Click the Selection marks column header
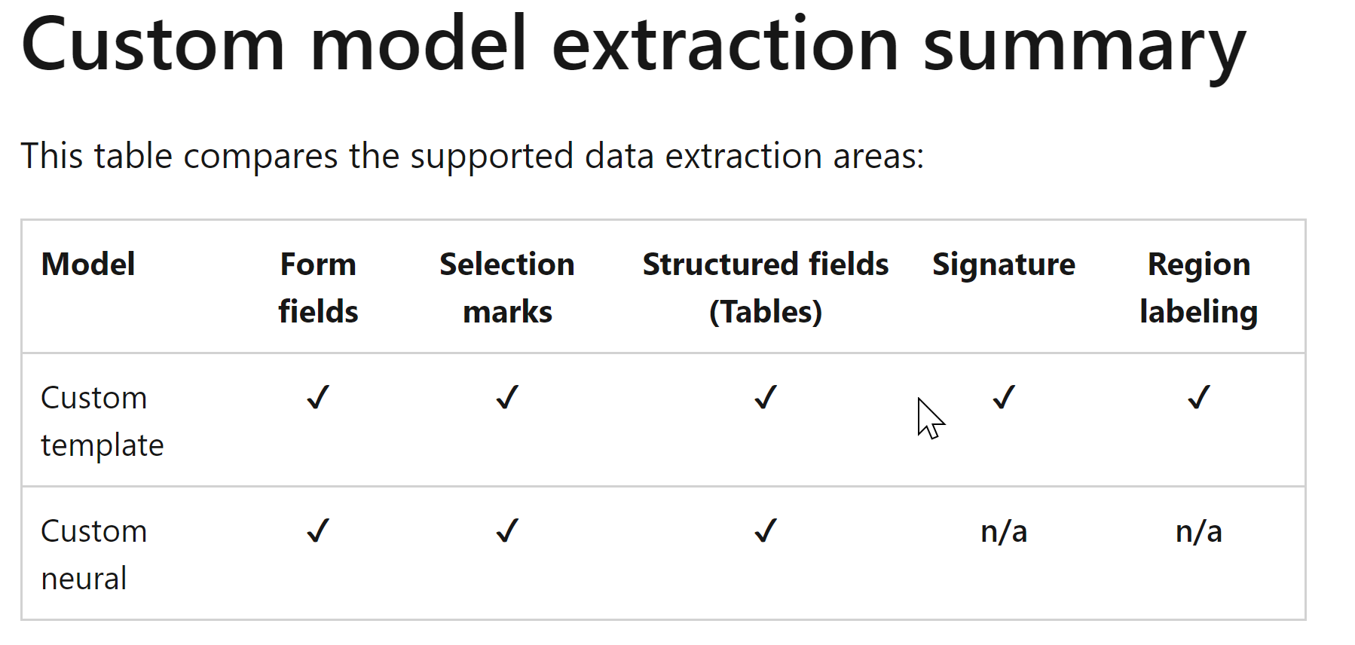 pyautogui.click(x=507, y=288)
